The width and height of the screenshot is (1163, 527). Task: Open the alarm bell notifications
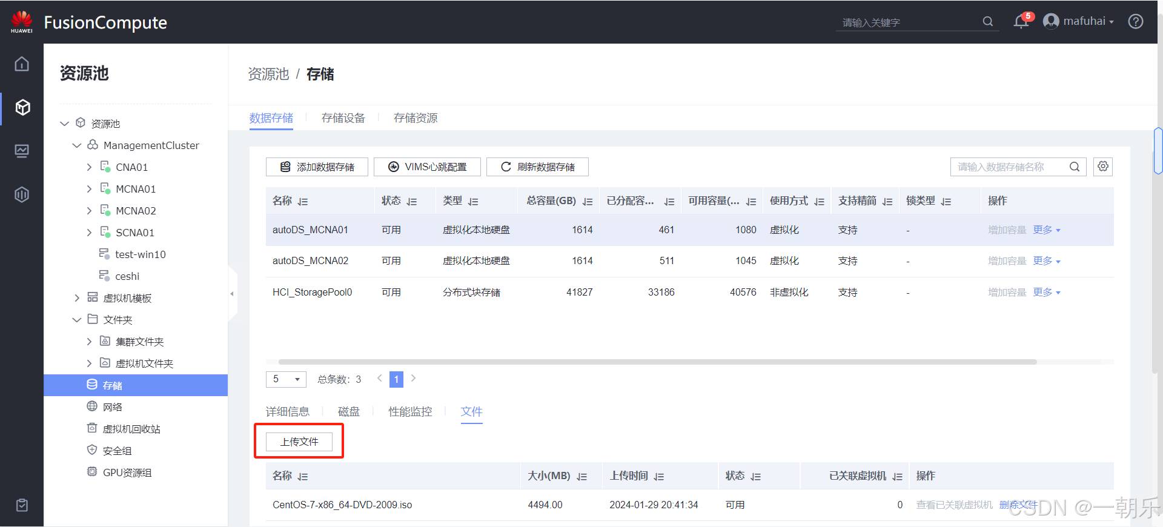click(1021, 22)
